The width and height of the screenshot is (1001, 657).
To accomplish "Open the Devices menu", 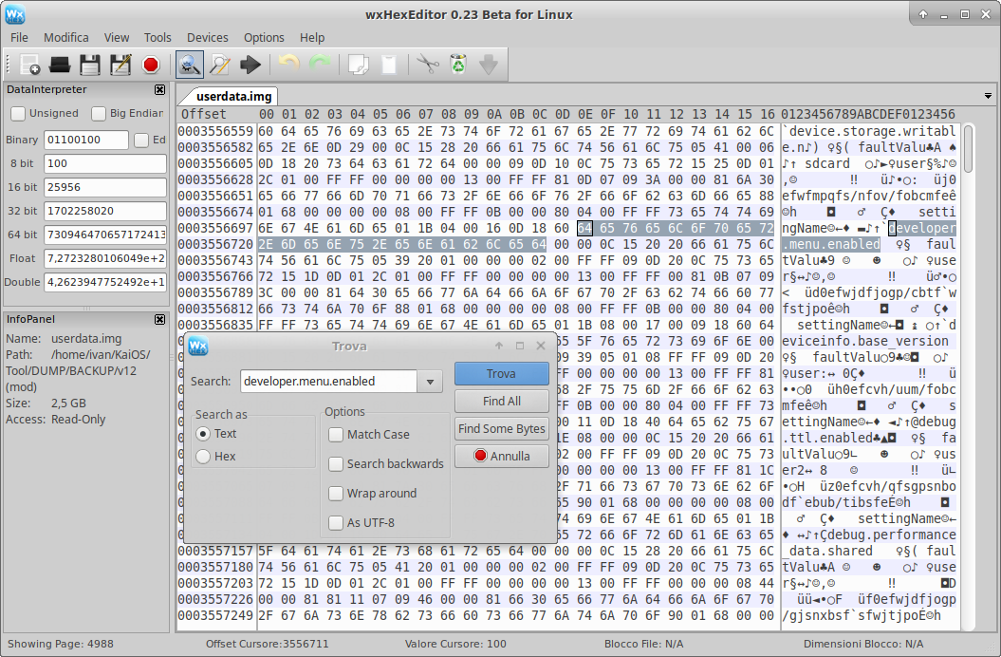I will 208,38.
